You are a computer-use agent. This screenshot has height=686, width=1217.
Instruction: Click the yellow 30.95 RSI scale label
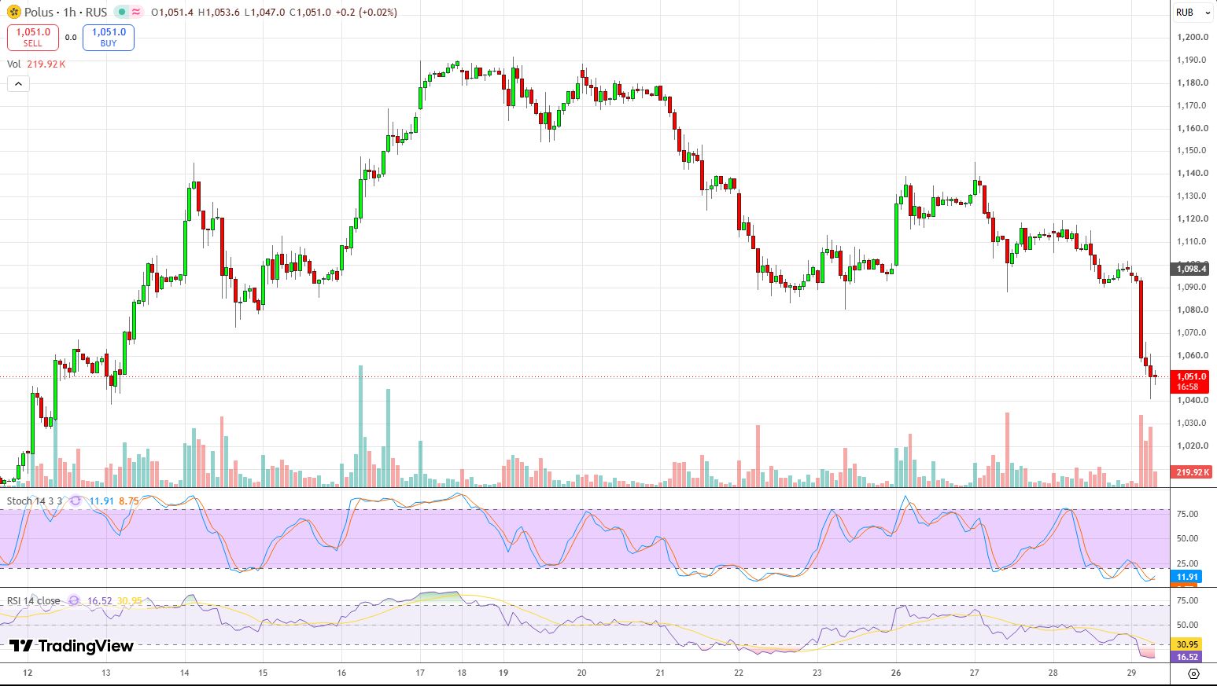[x=1187, y=644]
